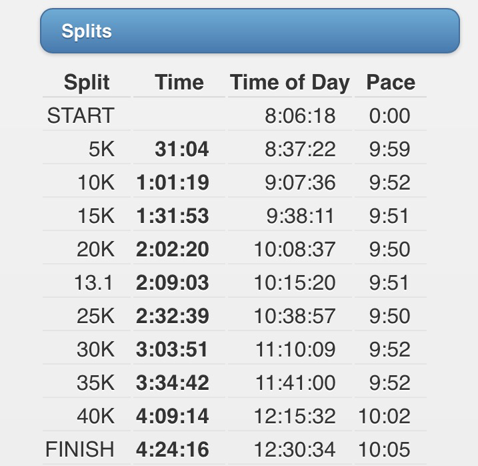Viewport: 478px width, 466px height.
Task: Click the half marathon time 2:09:03
Action: (x=173, y=283)
